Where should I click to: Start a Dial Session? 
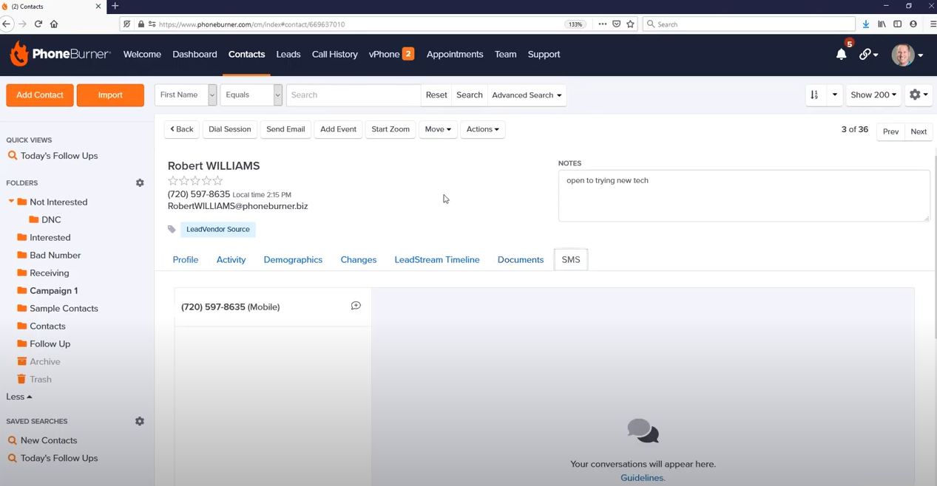230,129
